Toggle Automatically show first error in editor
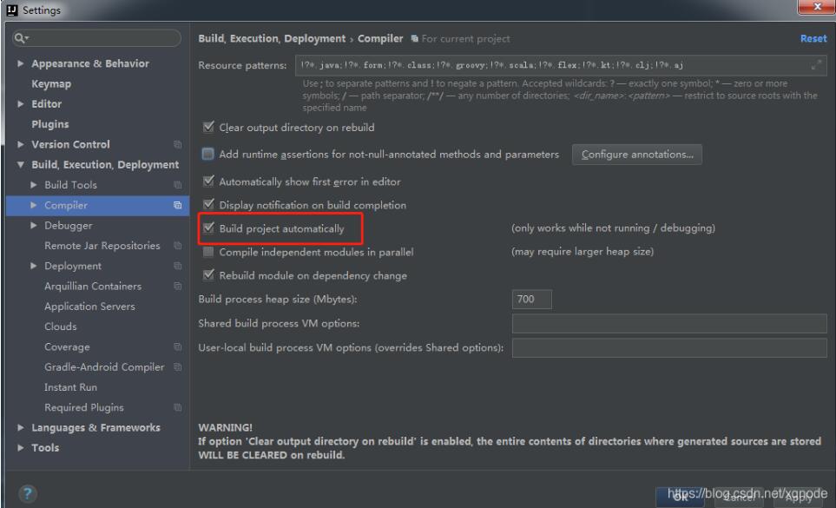This screenshot has width=836, height=508. (x=208, y=181)
